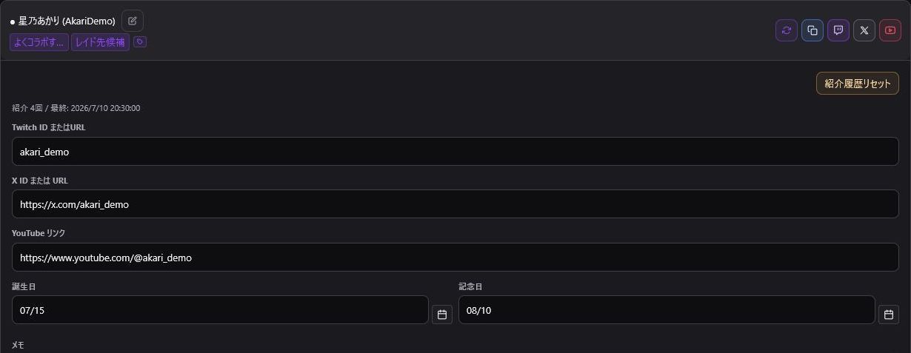The image size is (911, 353).
Task: Focus the Twitch ID input field
Action: point(455,151)
